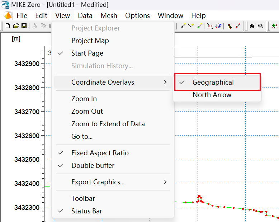Viewport: 279px width, 222px height.
Task: Open the Mesh menu
Action: (x=109, y=16)
